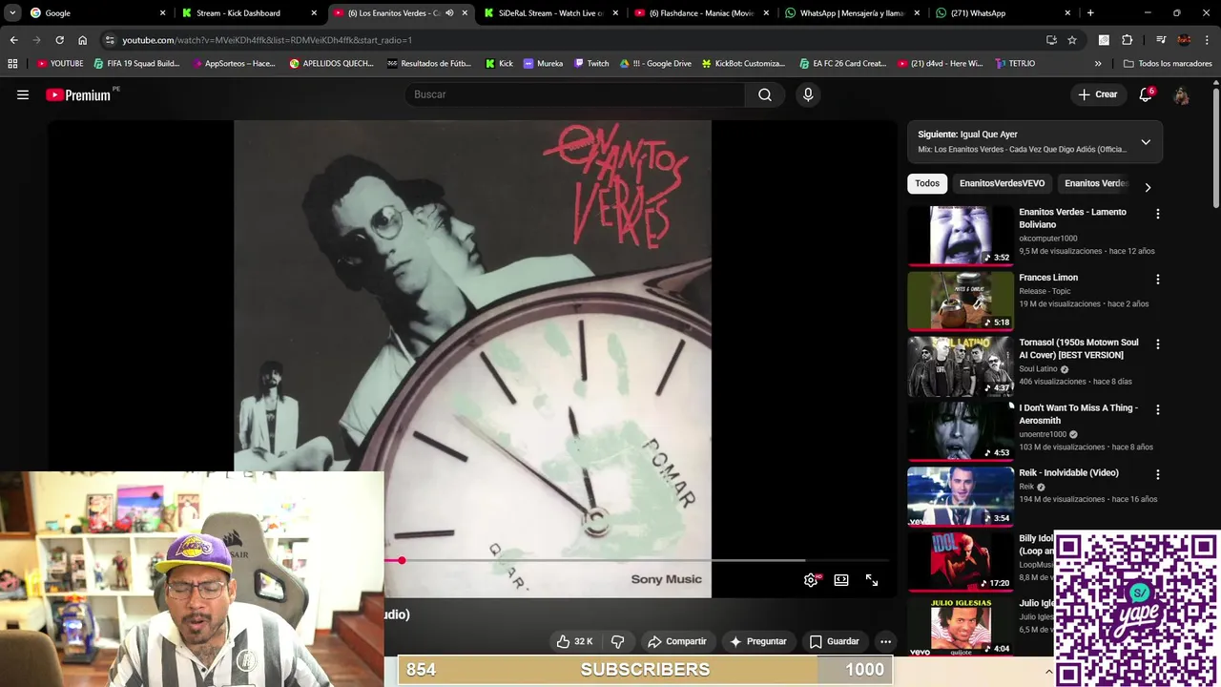Open Tornasol Soul Latino thumbnail
The width and height of the screenshot is (1221, 687).
tap(961, 365)
